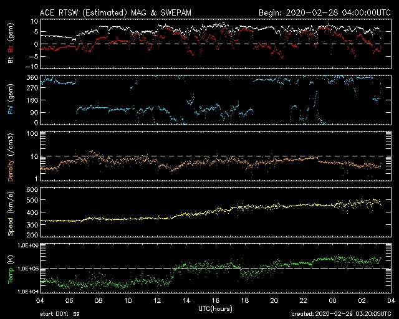Click the white Bt axis label
Viewport: 399px width, 319px height.
coord(11,60)
